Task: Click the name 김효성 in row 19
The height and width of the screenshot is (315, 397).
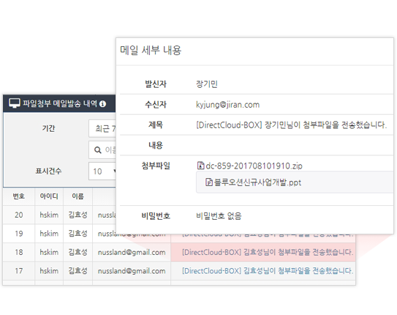Action: [77, 234]
